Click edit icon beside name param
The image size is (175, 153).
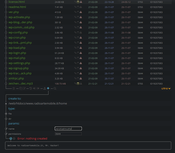(x=6, y=129)
